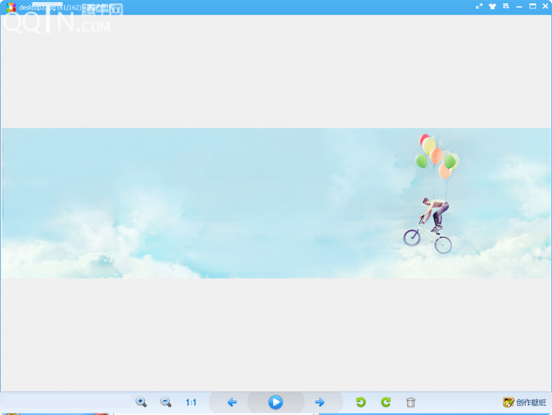
Task: Rotate image counterclockwise
Action: tap(360, 402)
